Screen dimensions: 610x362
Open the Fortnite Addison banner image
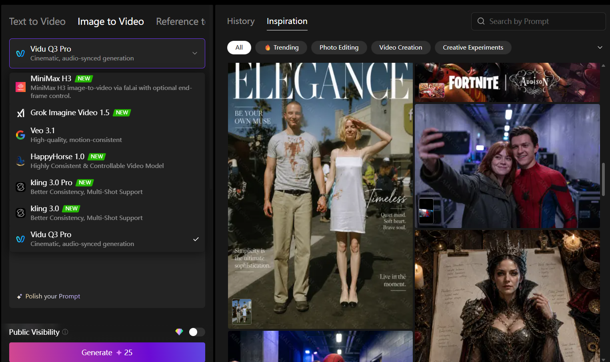tap(507, 82)
